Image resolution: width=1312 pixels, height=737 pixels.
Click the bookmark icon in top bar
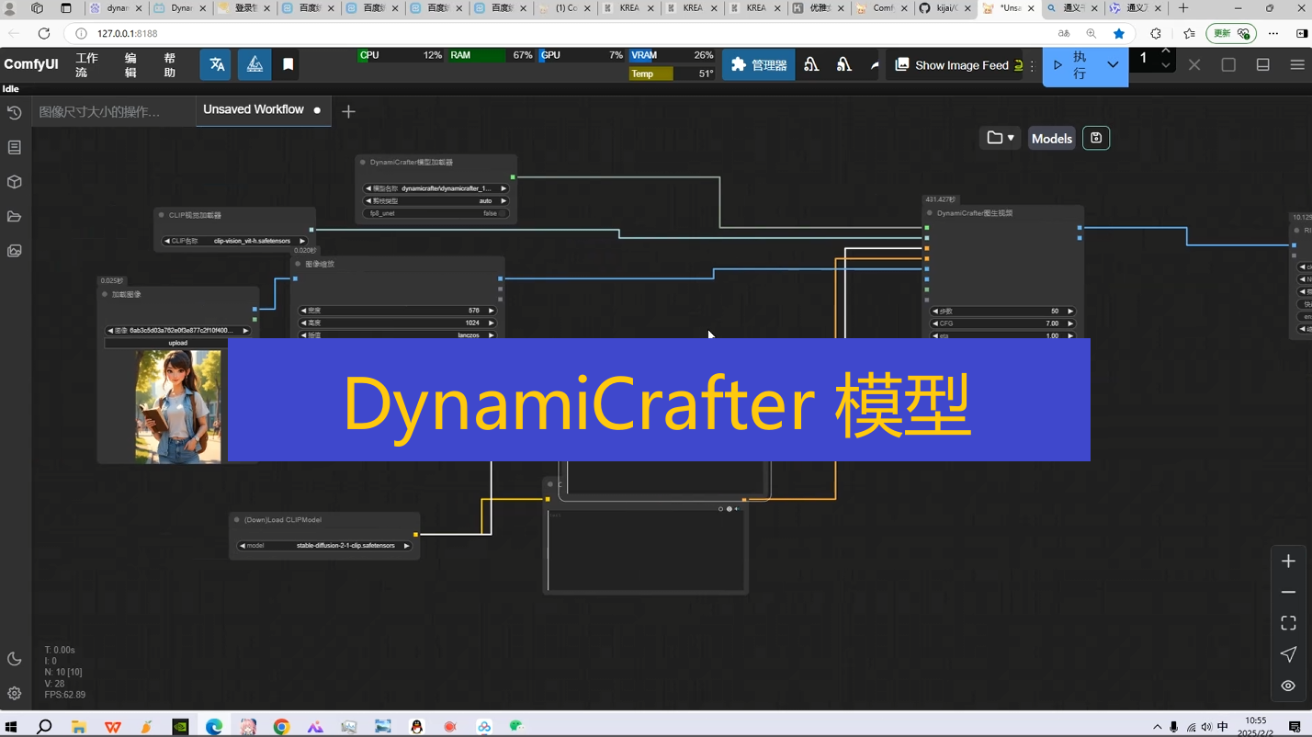click(288, 65)
